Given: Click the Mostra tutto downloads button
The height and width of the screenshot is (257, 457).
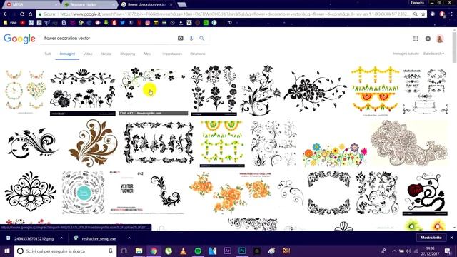Looking at the screenshot, I should tap(431, 238).
